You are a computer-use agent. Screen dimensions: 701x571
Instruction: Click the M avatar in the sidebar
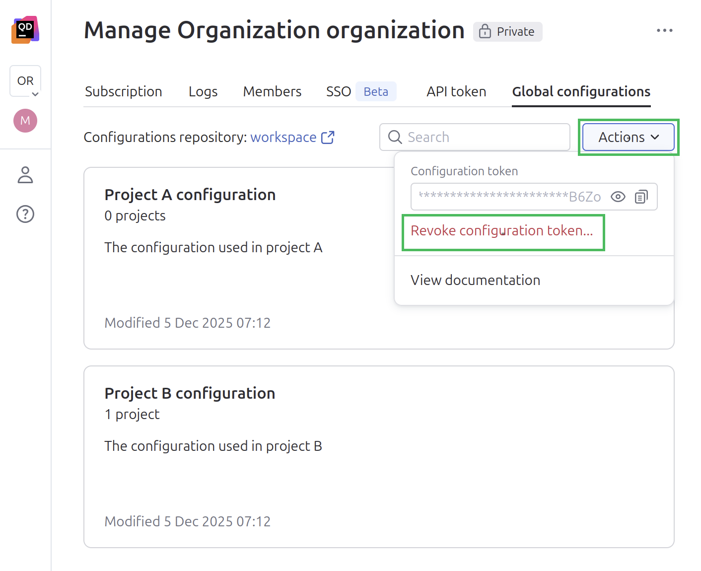[x=25, y=121]
